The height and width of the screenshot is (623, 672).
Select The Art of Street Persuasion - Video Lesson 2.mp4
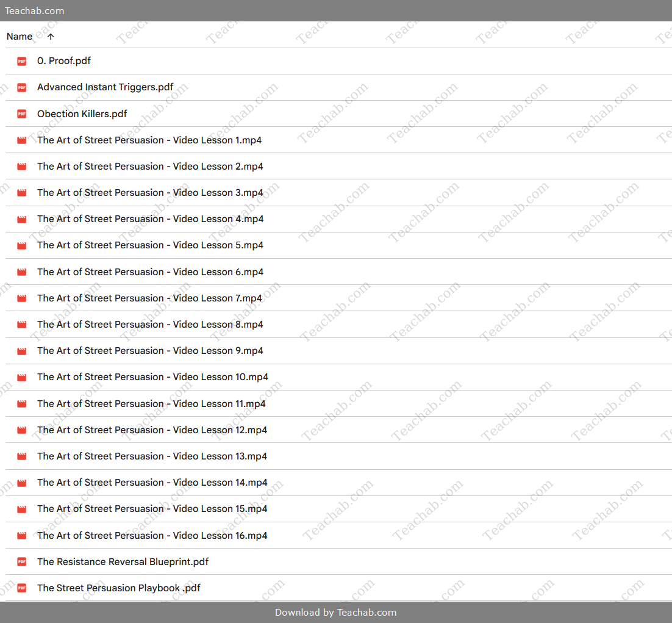coord(150,167)
